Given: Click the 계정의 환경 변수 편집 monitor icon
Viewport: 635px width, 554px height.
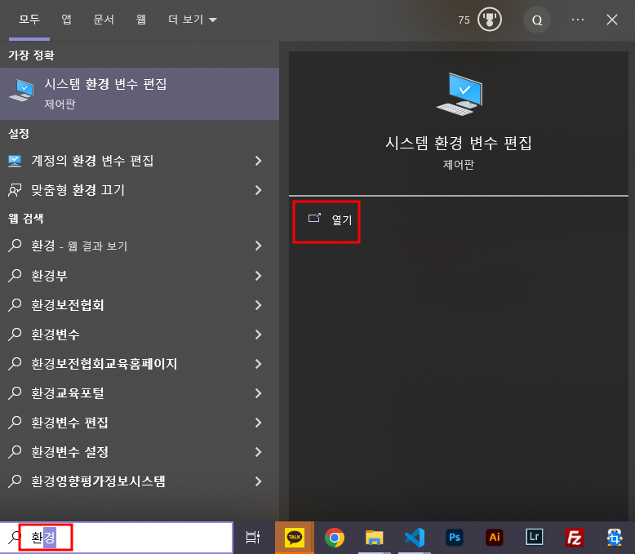Looking at the screenshot, I should 15,161.
